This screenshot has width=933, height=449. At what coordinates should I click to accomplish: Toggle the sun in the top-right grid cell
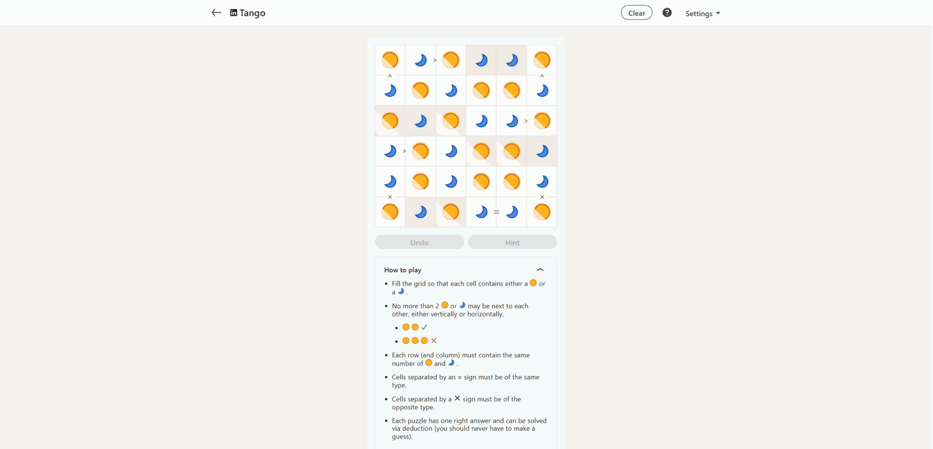click(x=542, y=60)
